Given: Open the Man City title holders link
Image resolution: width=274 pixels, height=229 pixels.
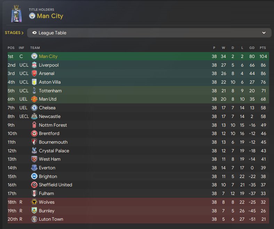Looking at the screenshot, I should pyautogui.click(x=50, y=16).
